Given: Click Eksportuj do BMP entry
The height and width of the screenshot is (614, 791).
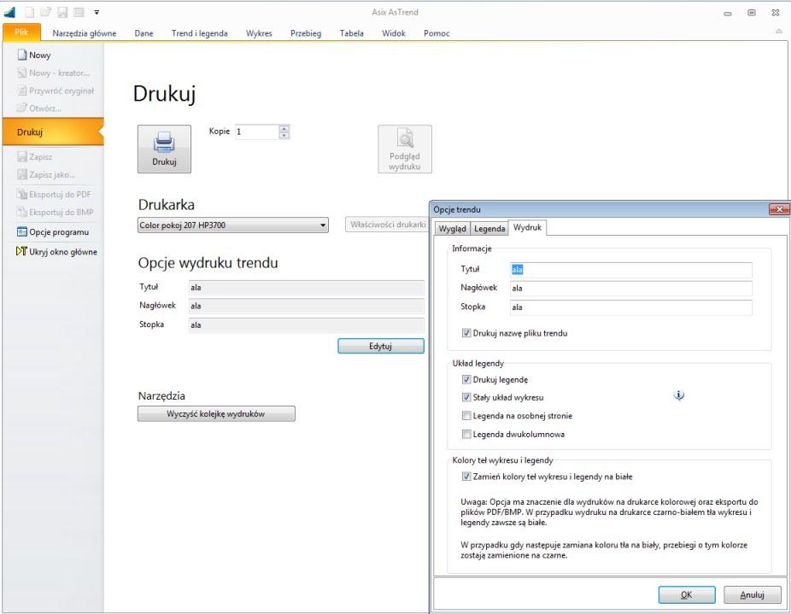Looking at the screenshot, I should coord(53,213).
